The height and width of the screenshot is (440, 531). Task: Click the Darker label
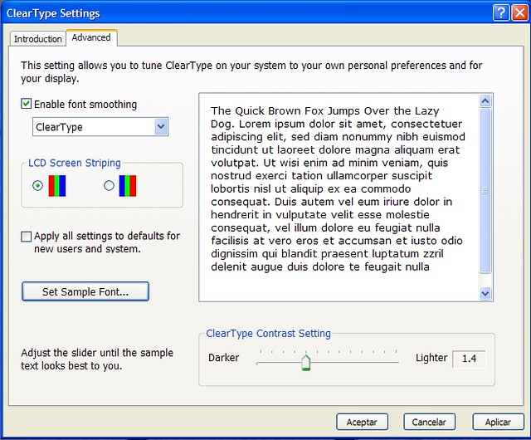point(223,358)
